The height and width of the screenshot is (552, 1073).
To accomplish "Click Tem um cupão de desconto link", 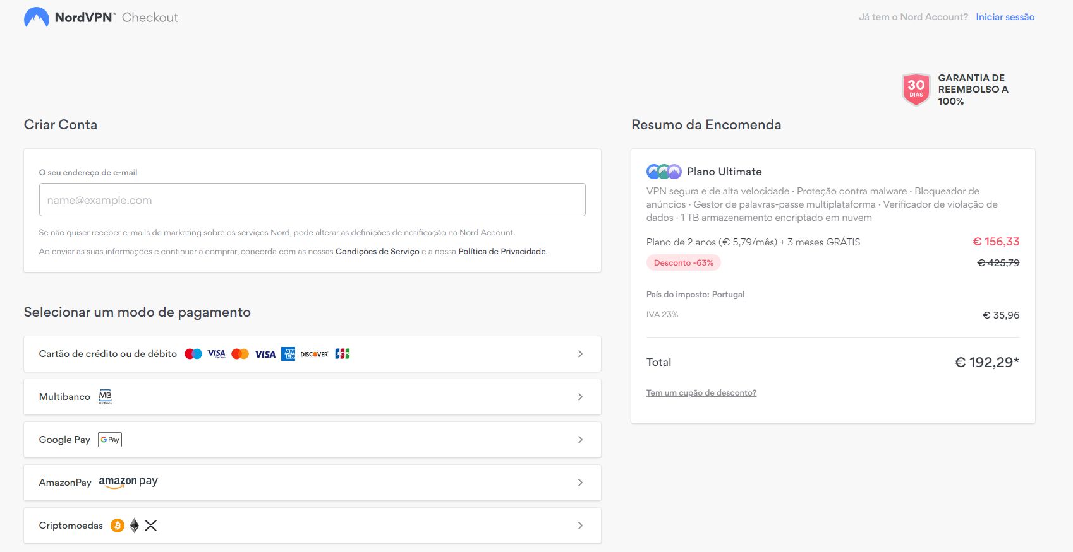I will click(x=701, y=393).
